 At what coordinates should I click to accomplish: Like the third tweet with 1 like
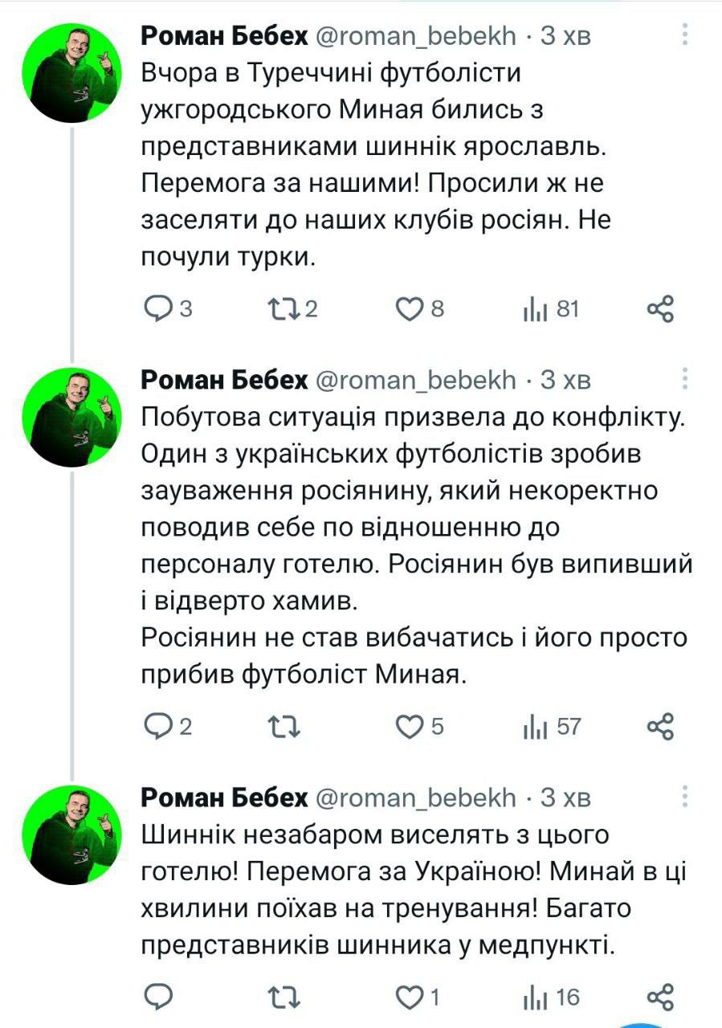tap(410, 997)
